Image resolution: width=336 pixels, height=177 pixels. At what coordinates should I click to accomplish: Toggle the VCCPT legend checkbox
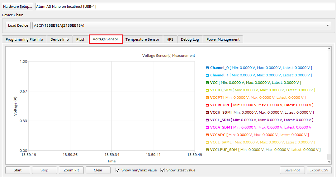207,98
